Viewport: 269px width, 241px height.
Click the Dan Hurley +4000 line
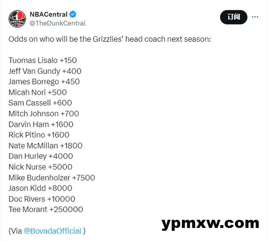point(41,156)
